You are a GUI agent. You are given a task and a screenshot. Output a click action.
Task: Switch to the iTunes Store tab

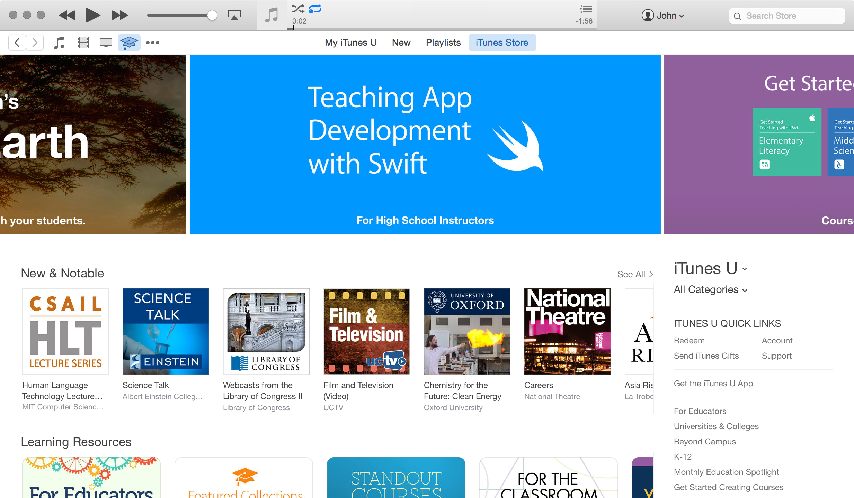[502, 42]
